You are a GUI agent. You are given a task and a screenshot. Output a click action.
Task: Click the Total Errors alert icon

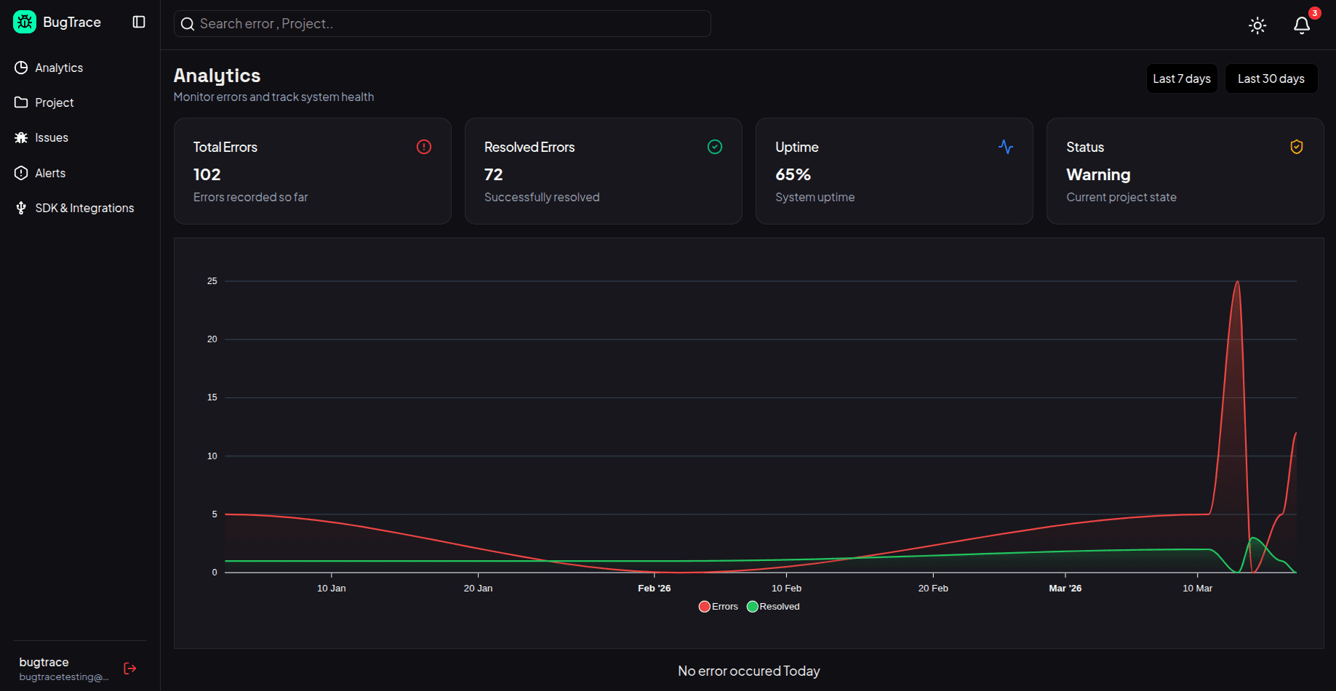(424, 147)
